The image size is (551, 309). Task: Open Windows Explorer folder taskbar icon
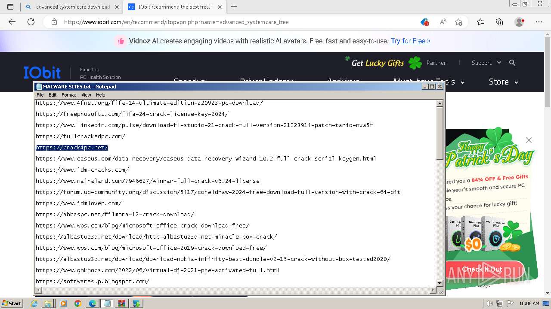[48, 303]
